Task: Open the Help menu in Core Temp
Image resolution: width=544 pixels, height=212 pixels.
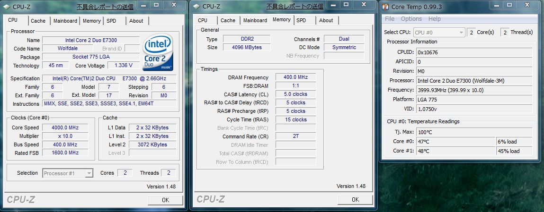Action: [x=434, y=19]
